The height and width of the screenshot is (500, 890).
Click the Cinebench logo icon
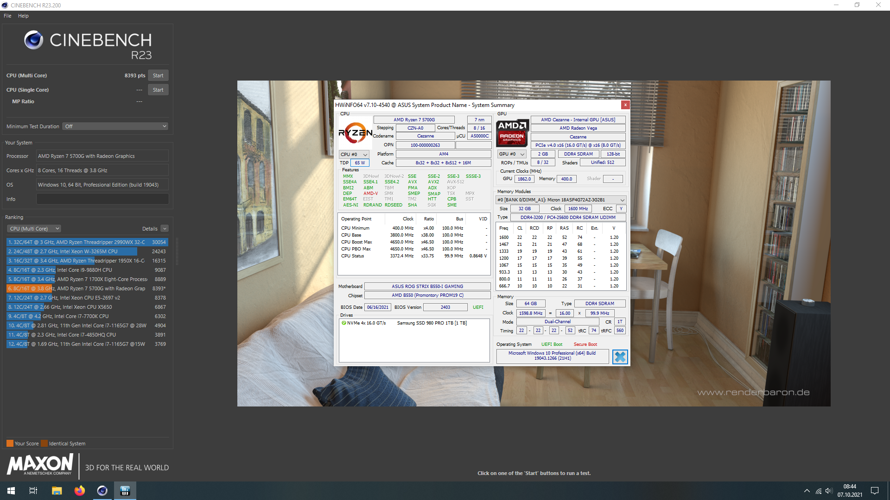(x=33, y=40)
